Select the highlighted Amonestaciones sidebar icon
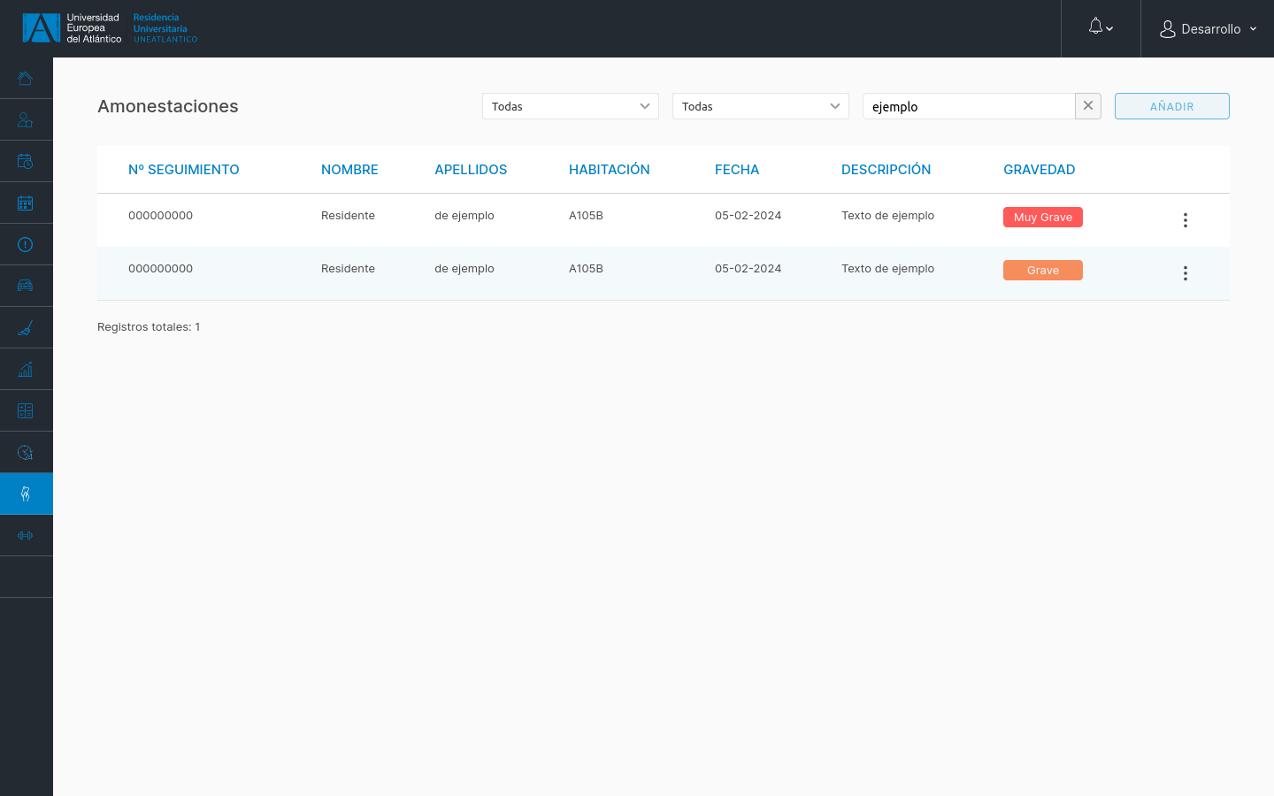The height and width of the screenshot is (796, 1274). [26, 494]
